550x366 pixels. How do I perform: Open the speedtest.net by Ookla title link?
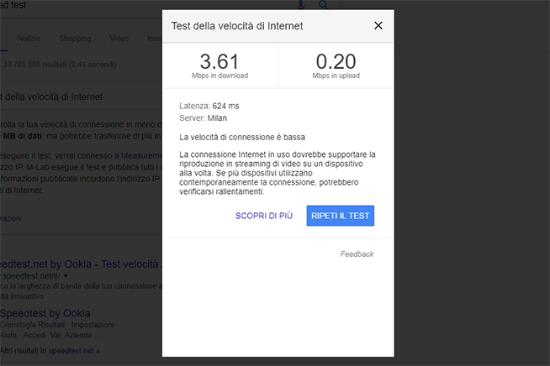click(81, 264)
